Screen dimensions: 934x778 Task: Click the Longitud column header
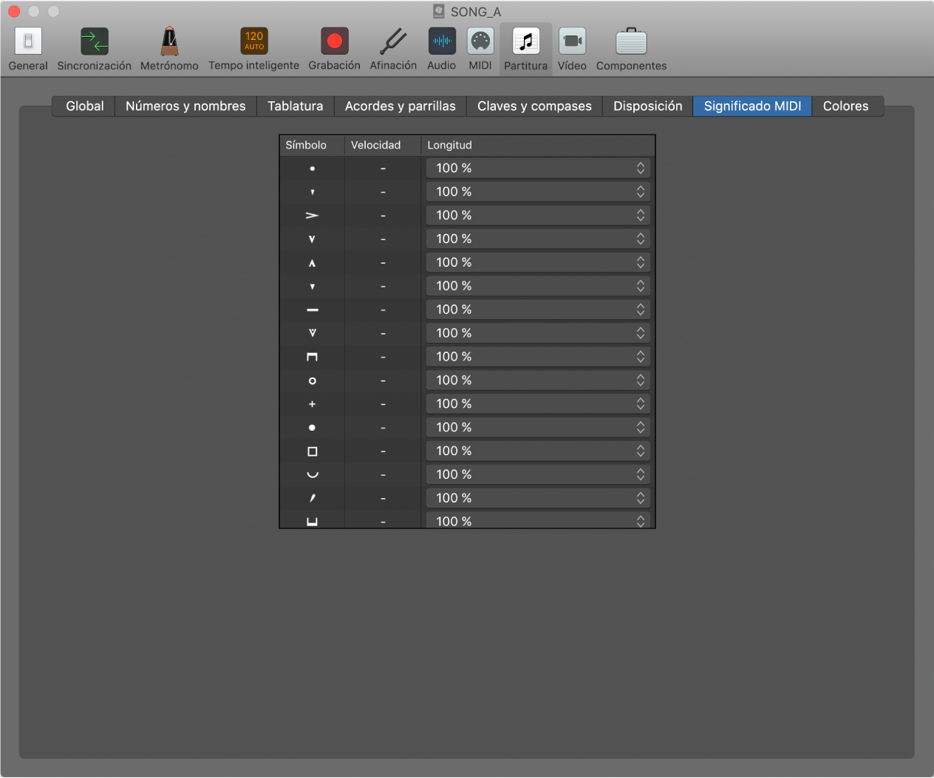point(449,146)
